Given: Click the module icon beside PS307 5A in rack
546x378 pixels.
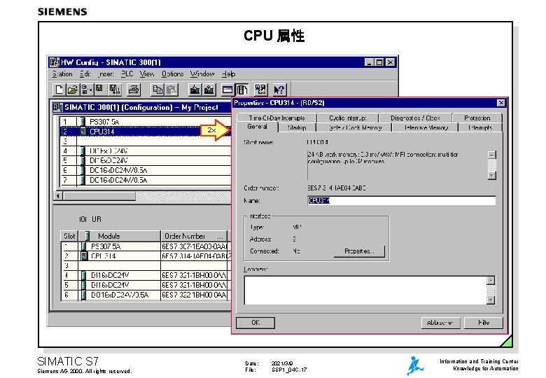Looking at the screenshot, I should pyautogui.click(x=83, y=122).
